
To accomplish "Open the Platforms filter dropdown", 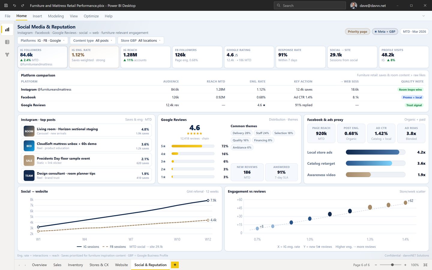I will click(43, 40).
